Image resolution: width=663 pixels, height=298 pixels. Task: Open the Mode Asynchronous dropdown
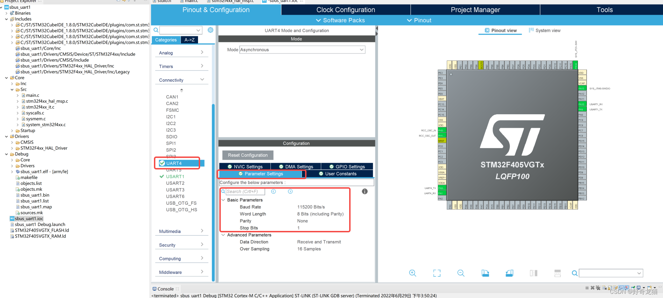pyautogui.click(x=361, y=50)
